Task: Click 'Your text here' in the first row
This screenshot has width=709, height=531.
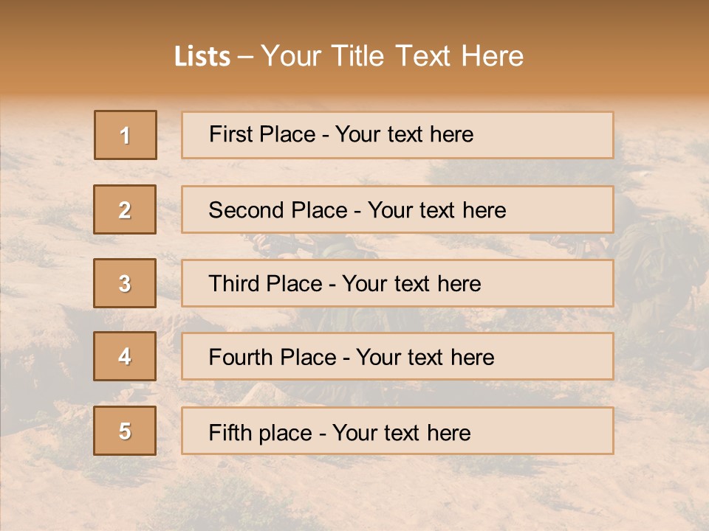Action: 404,134
